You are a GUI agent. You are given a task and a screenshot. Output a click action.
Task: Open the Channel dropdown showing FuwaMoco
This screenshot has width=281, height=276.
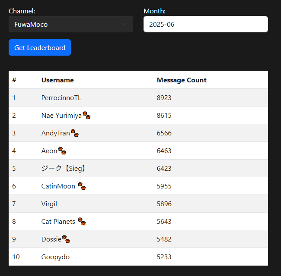[65, 25]
